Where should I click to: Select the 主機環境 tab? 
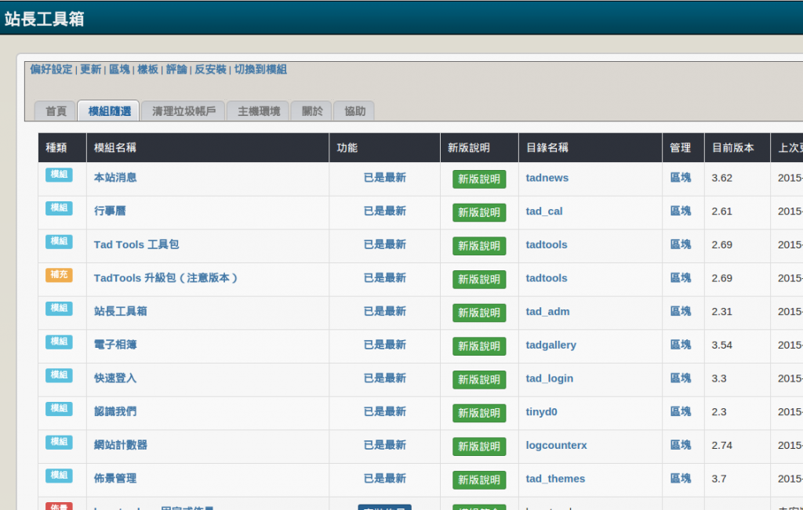[x=259, y=111]
